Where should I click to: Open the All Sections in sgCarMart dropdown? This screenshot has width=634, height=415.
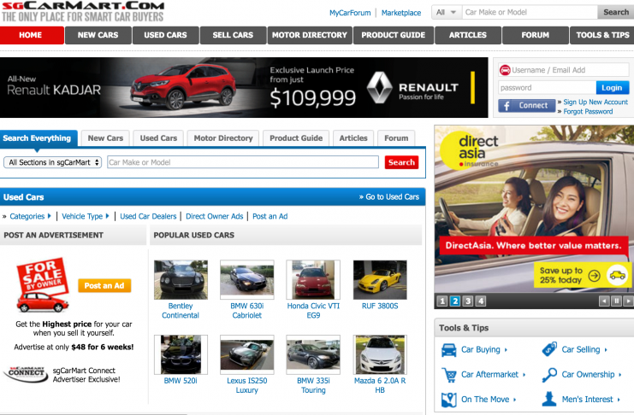click(x=52, y=162)
